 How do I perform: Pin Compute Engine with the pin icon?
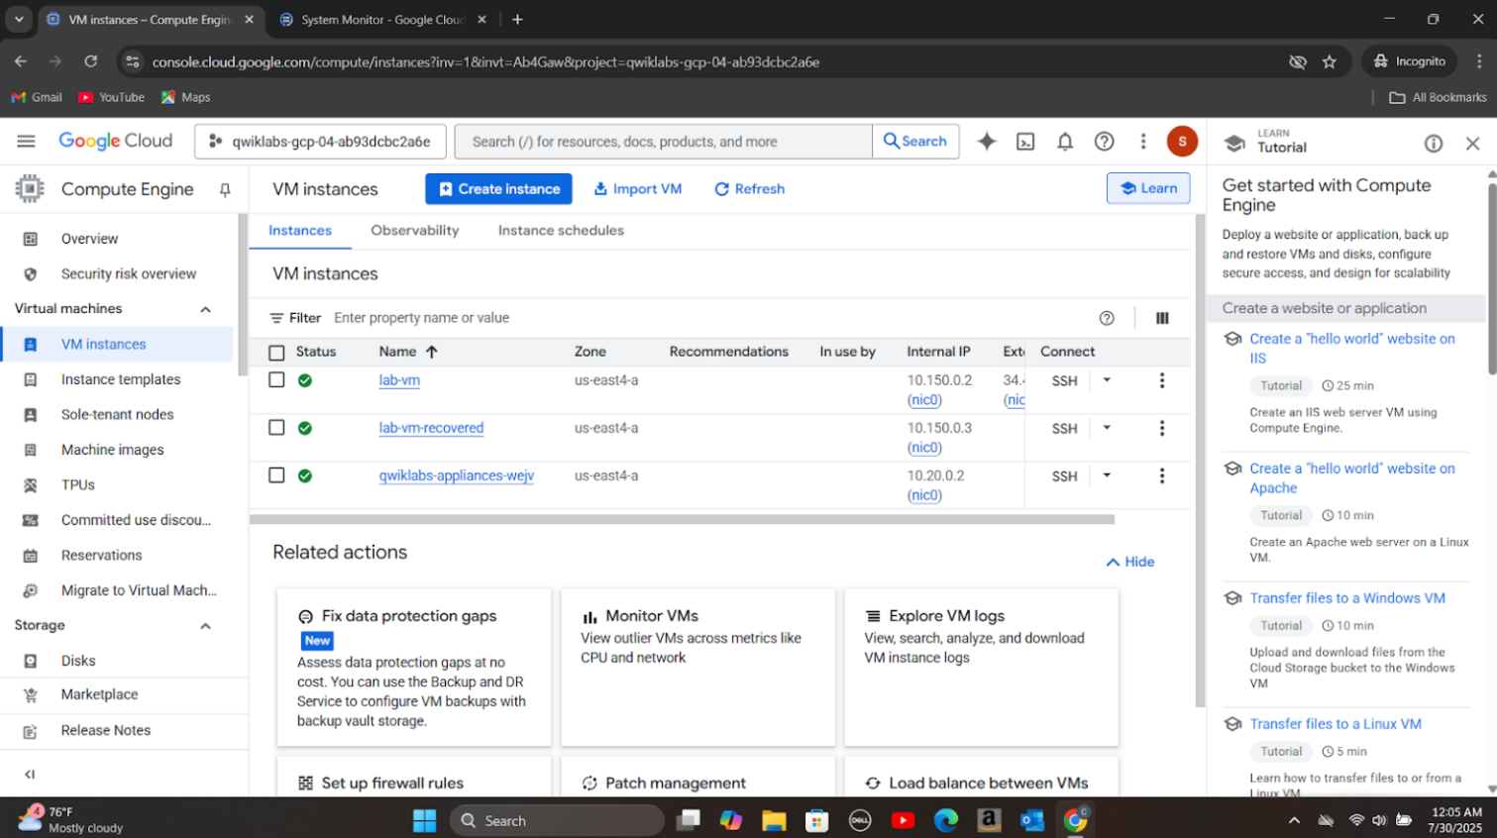click(225, 189)
